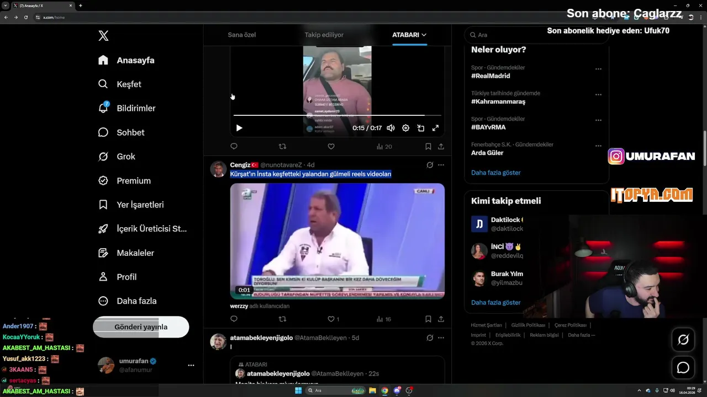Open Anasayfa home page
Viewport: 707px width, 397px height.
[126, 60]
